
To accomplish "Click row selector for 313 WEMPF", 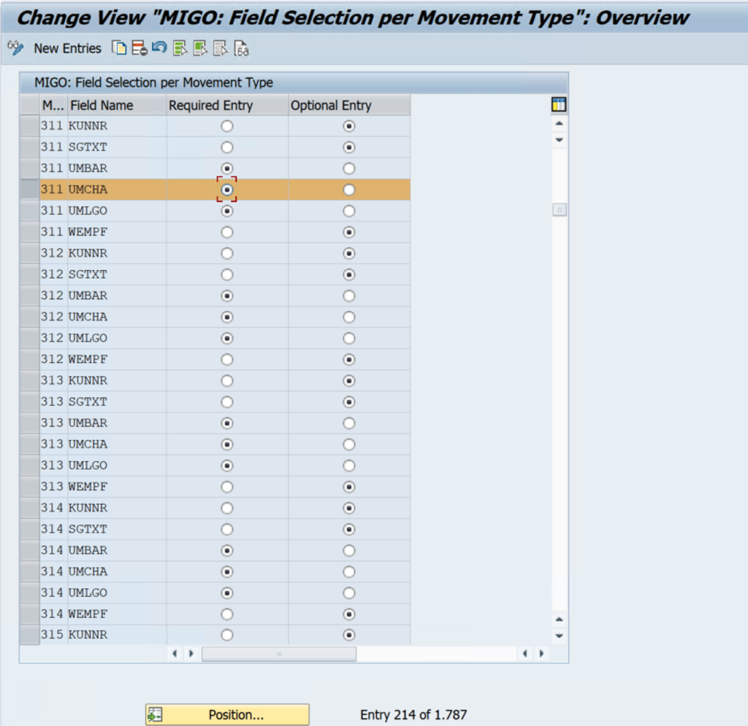I will [x=29, y=487].
